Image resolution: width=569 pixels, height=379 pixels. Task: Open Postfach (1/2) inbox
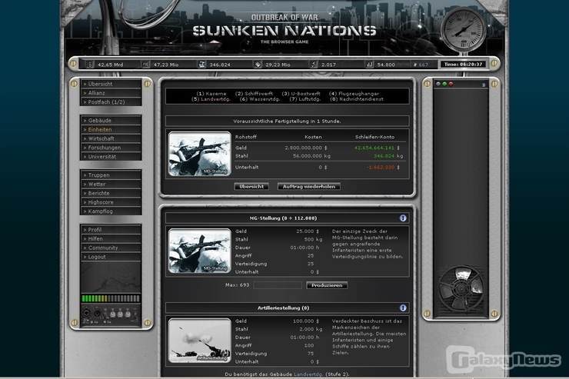point(111,102)
